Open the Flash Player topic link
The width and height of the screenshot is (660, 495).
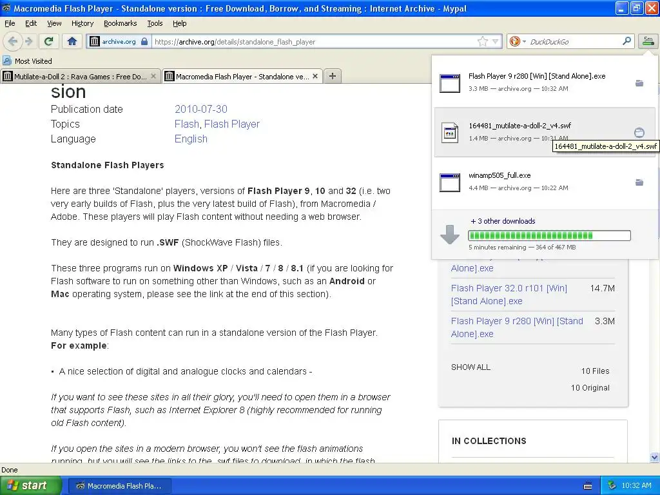point(232,124)
